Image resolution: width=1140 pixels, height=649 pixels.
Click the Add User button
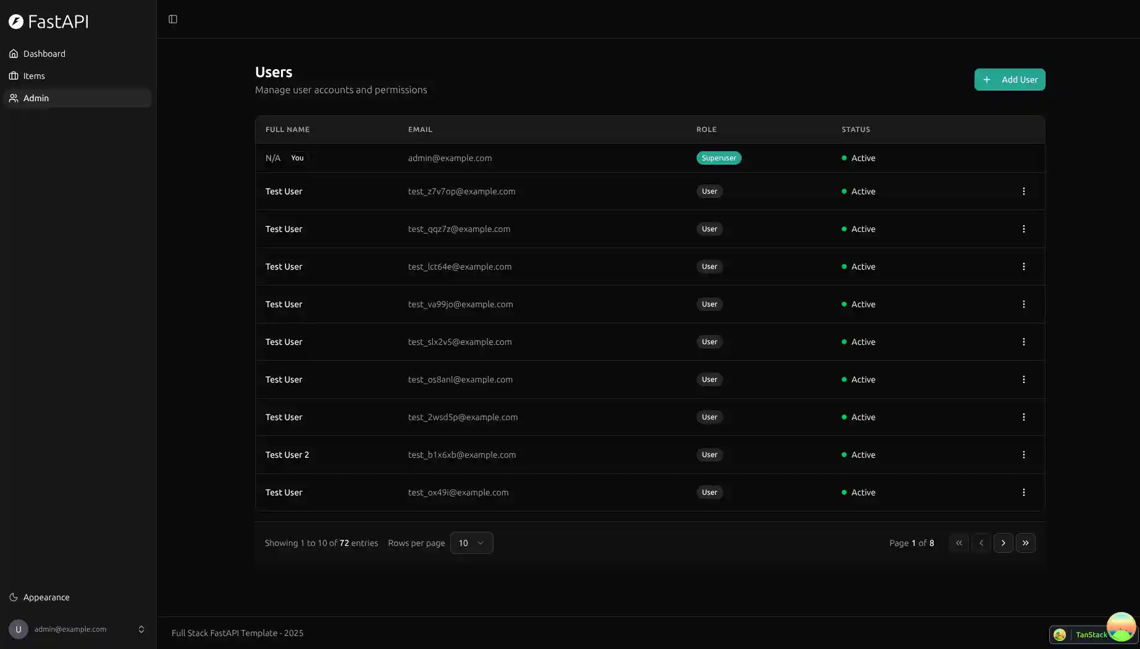point(1009,79)
